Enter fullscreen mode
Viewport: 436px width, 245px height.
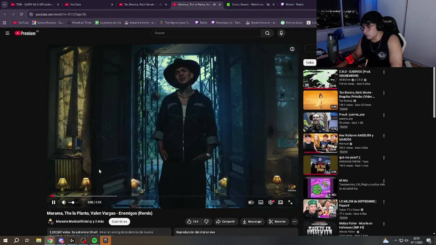(290, 202)
